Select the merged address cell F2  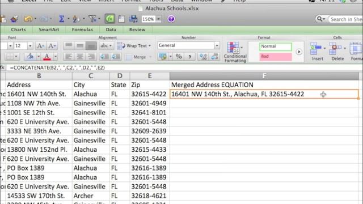pyautogui.click(x=264, y=94)
